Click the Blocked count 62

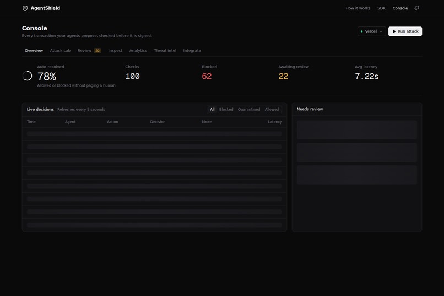tap(207, 76)
